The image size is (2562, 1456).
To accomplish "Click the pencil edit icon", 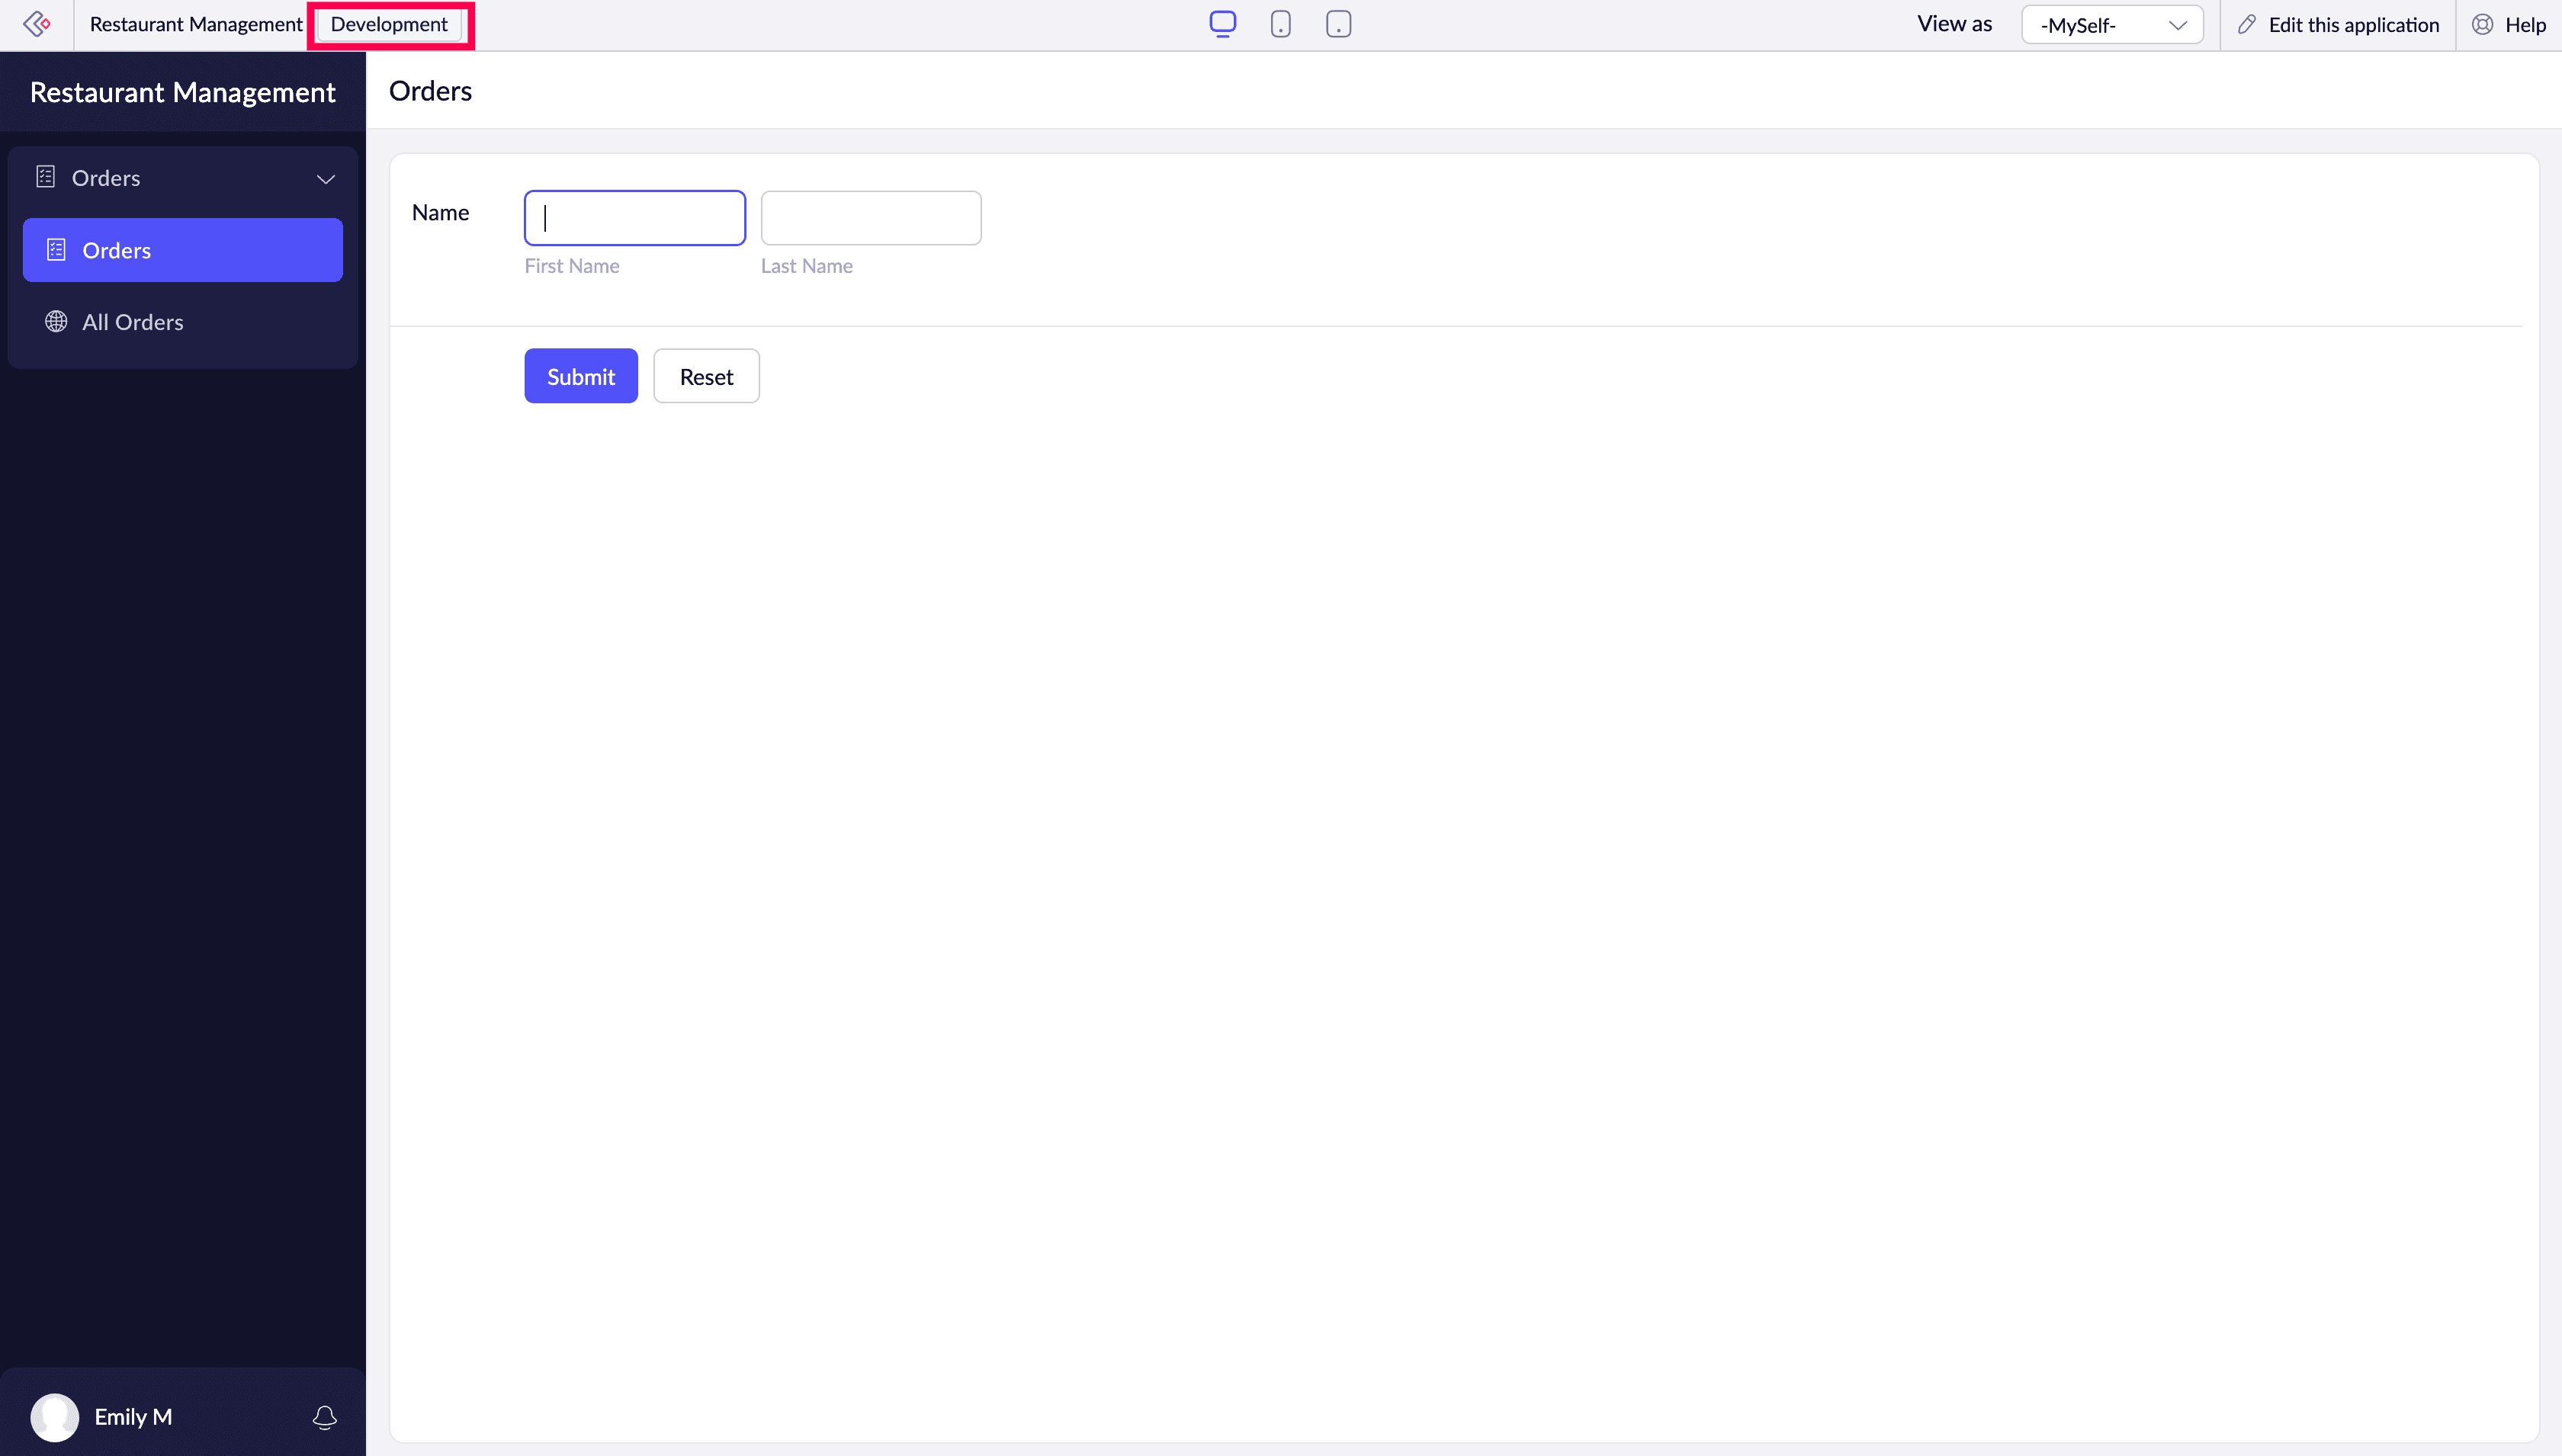I will [x=2247, y=25].
